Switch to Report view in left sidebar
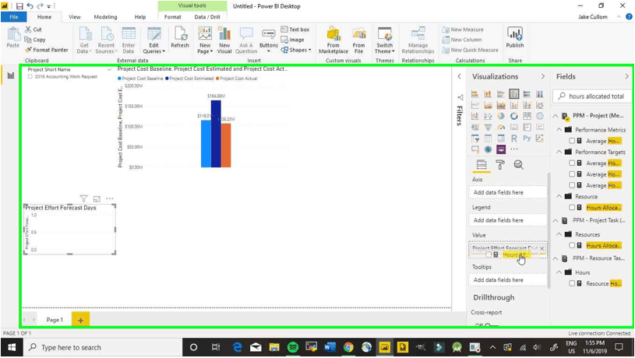635x358 pixels. (11, 75)
